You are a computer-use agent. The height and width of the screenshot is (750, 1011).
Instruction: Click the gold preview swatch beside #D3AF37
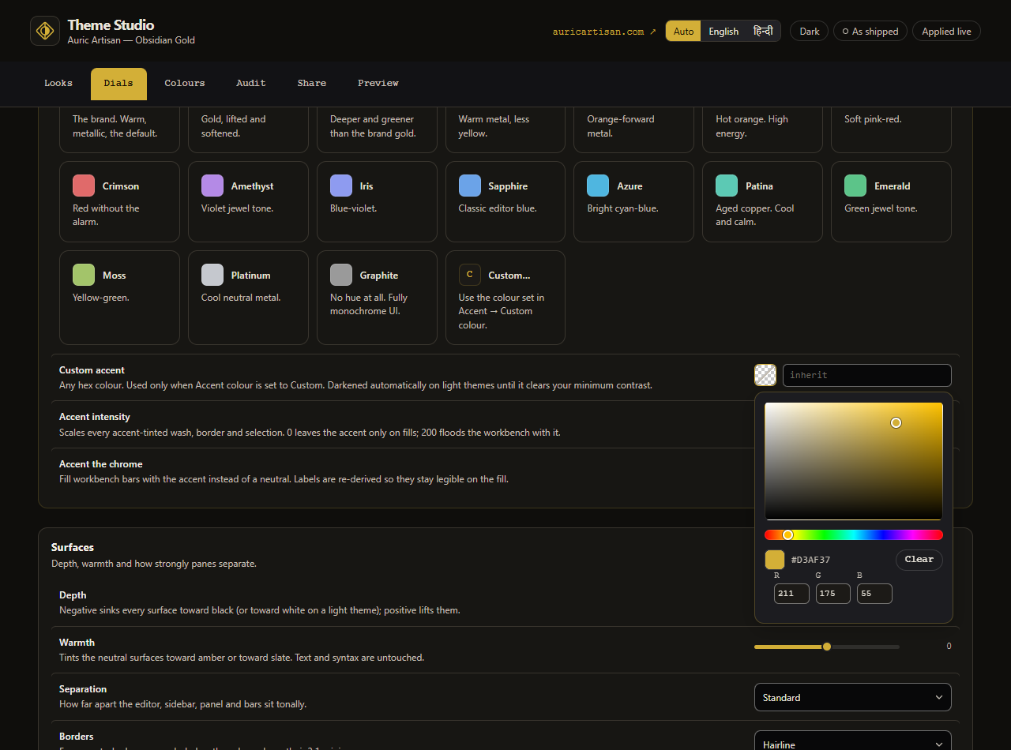(x=775, y=560)
